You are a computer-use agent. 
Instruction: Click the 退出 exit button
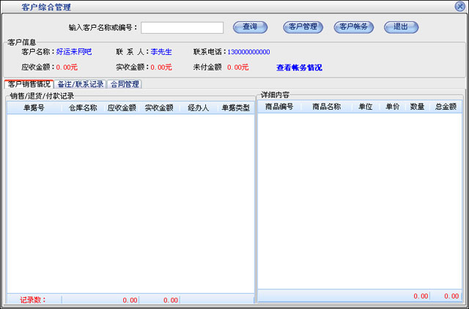point(401,27)
